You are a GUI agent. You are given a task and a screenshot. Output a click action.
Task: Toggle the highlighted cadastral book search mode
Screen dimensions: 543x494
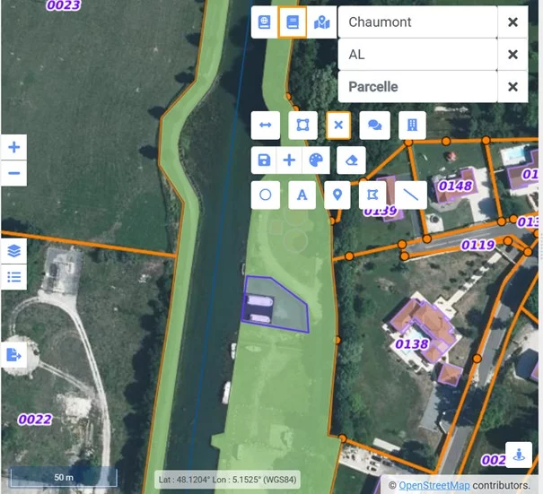click(x=292, y=22)
